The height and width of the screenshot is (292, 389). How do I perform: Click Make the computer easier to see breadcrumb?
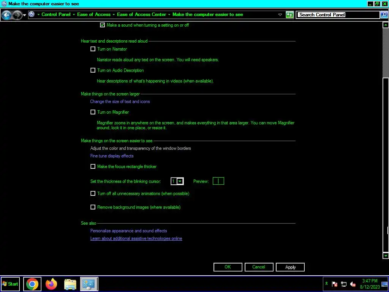(x=208, y=14)
